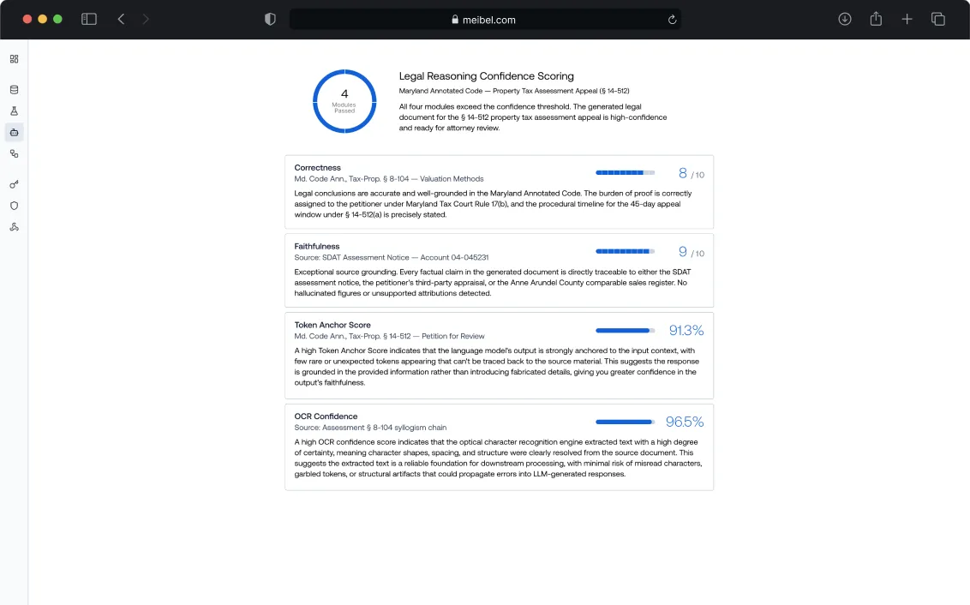970x605 pixels.
Task: Select the workflow nodes icon in sidebar
Action: pyautogui.click(x=14, y=153)
